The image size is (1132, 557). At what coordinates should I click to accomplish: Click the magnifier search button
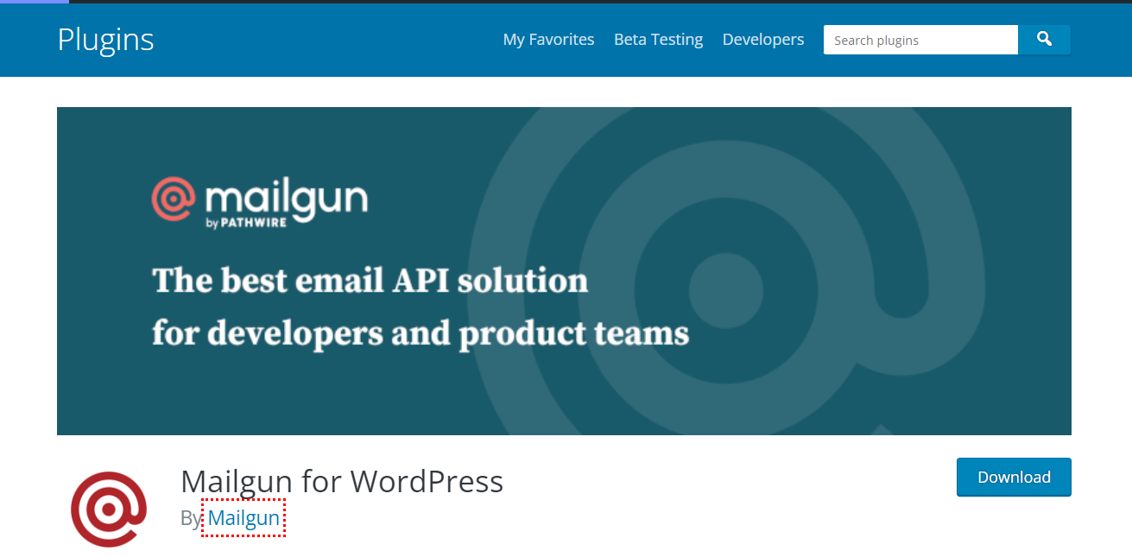pos(1044,40)
